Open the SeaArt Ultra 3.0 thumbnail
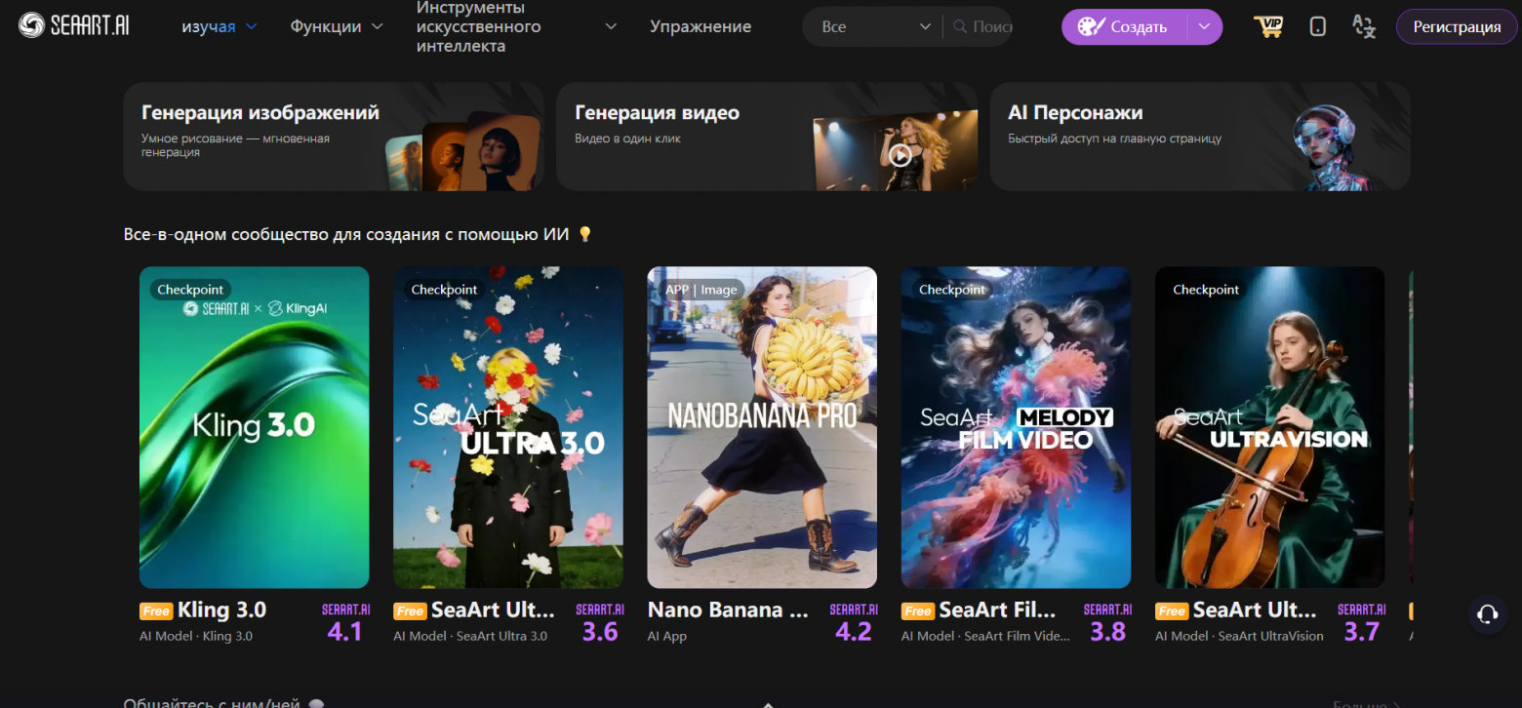Image resolution: width=1522 pixels, height=708 pixels. (x=508, y=427)
